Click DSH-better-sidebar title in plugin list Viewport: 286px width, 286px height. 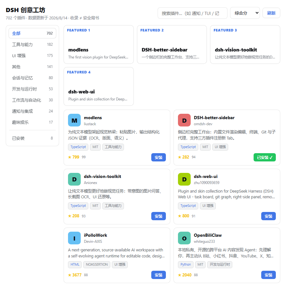click(214, 118)
